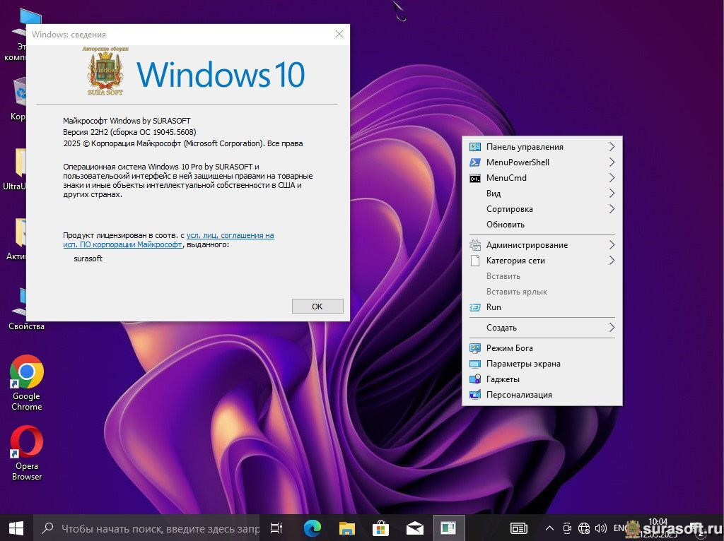Select Обновить in the context menu
724x541 pixels.
click(506, 225)
